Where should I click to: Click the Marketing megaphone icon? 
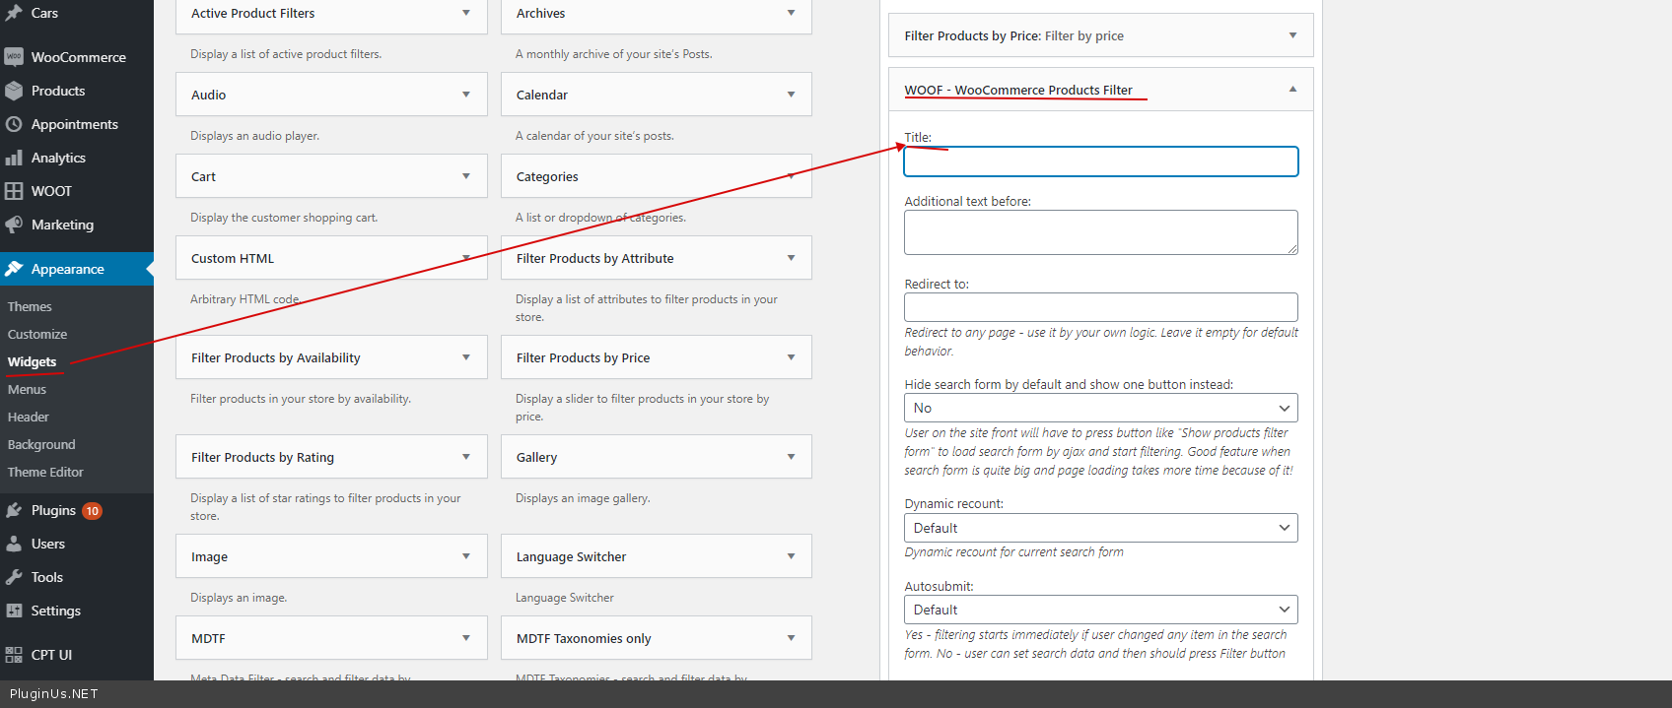click(14, 225)
